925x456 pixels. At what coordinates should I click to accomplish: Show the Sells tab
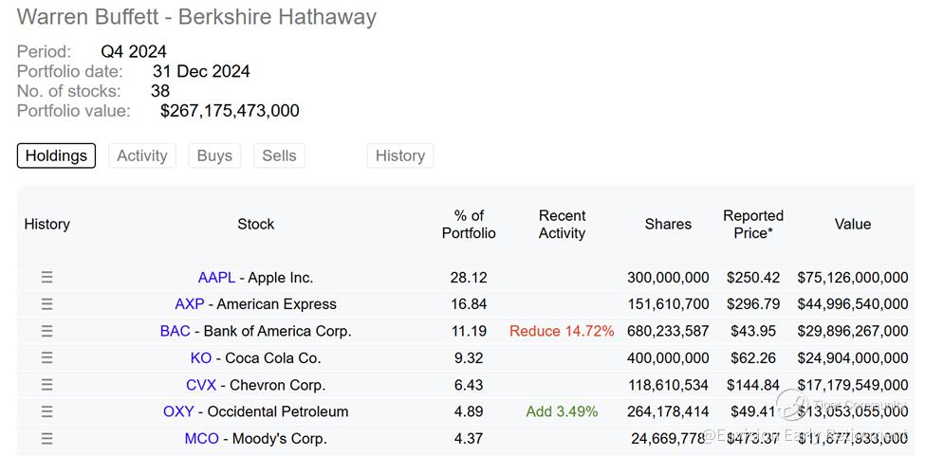(279, 155)
